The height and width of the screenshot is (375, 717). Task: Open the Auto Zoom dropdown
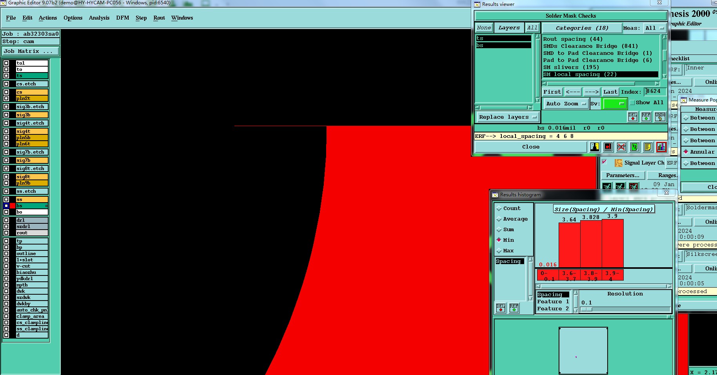tap(566, 104)
